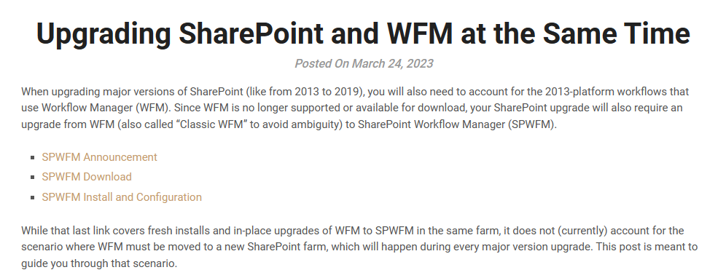Image resolution: width=726 pixels, height=278 pixels.
Task: Open the SPWFM Install and Configuration link
Action: click(x=122, y=197)
